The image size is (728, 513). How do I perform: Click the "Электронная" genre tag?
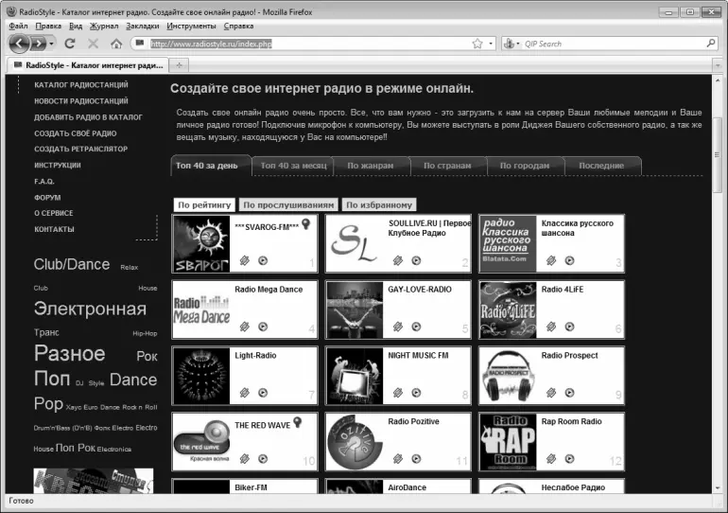click(90, 309)
